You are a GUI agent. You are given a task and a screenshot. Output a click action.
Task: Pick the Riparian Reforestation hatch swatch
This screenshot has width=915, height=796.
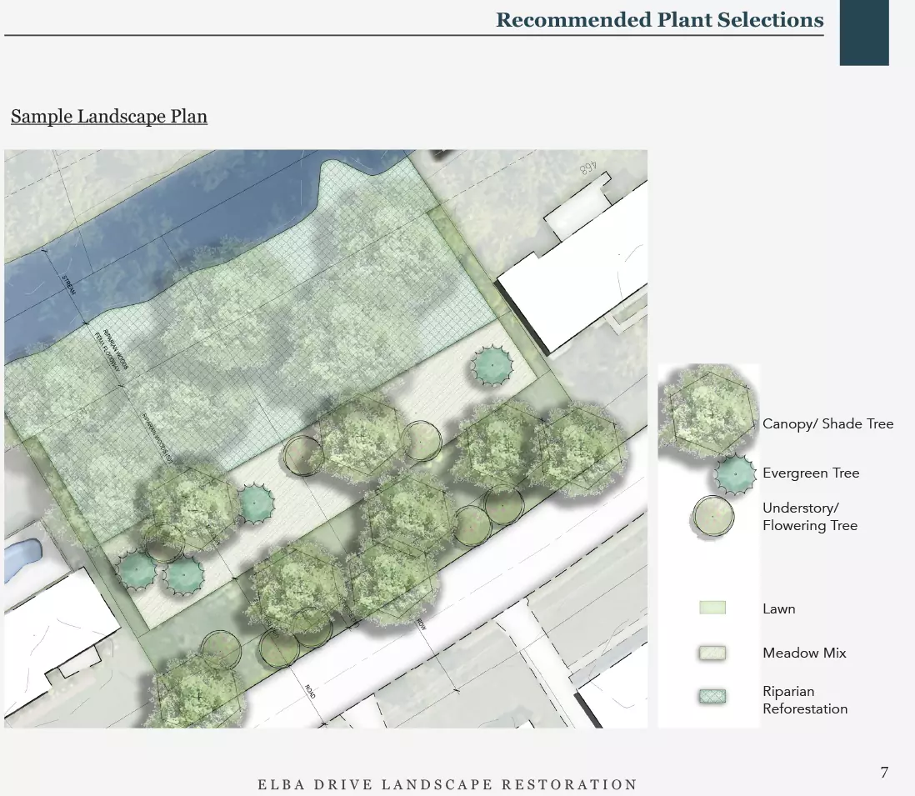click(x=712, y=696)
